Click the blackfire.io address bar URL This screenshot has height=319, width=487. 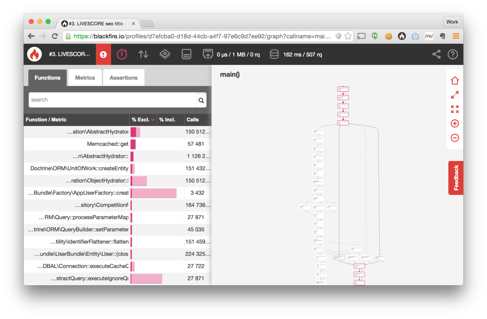pyautogui.click(x=202, y=36)
